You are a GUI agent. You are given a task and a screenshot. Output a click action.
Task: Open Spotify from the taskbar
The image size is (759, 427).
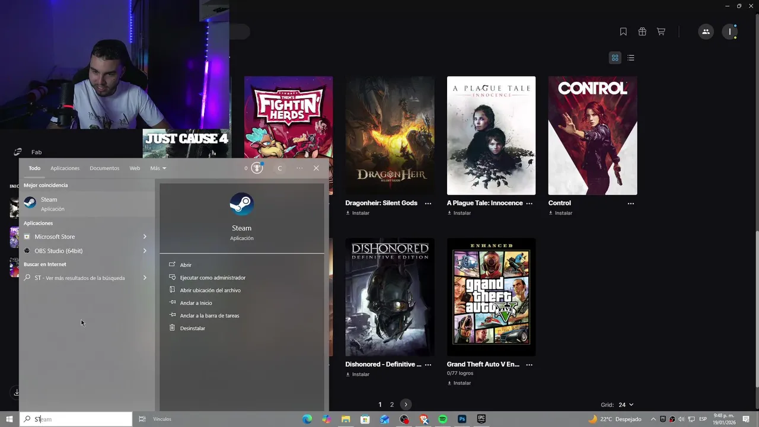click(442, 419)
